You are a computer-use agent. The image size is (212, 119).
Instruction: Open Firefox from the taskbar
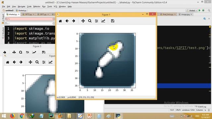tap(13, 116)
